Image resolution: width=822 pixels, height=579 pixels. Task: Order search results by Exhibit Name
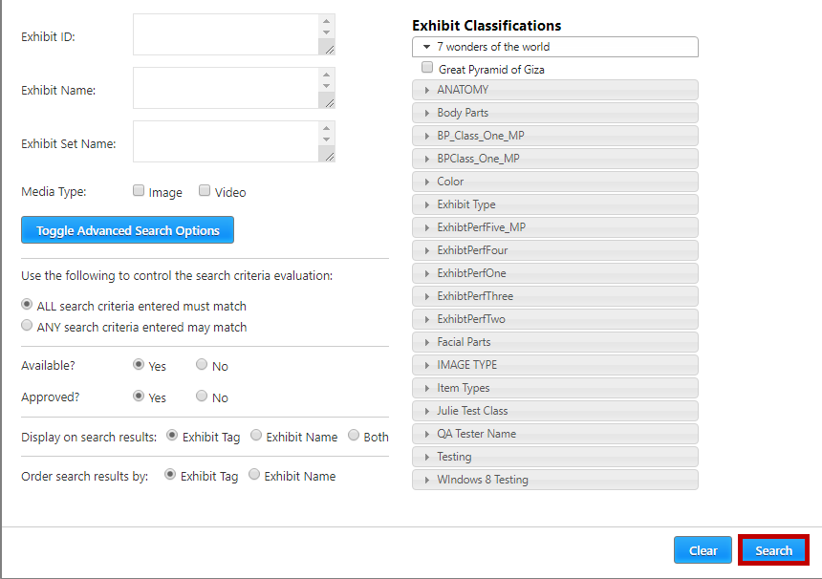[255, 475]
